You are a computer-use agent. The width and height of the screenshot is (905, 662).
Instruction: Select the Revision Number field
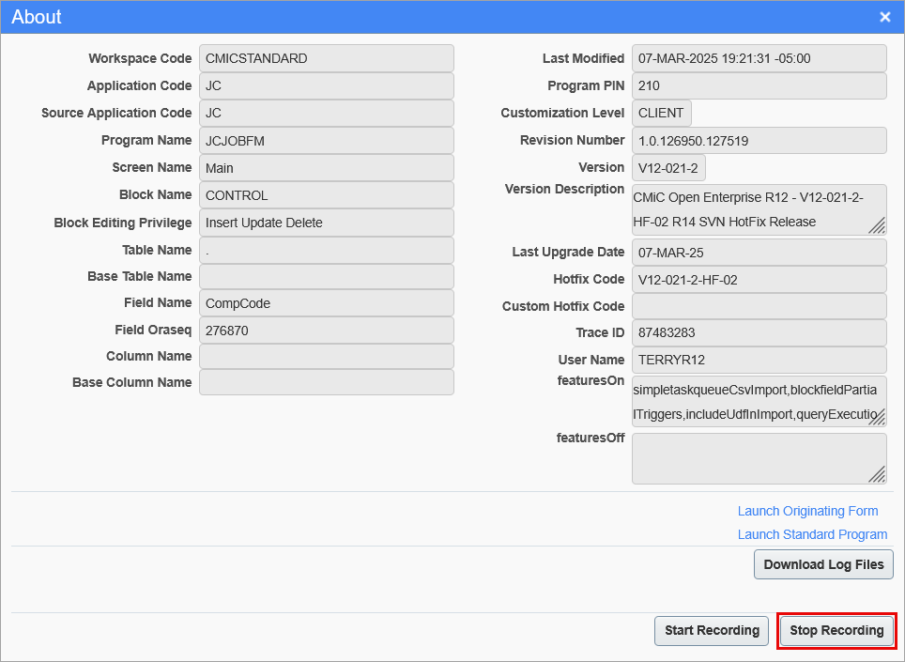(x=759, y=141)
